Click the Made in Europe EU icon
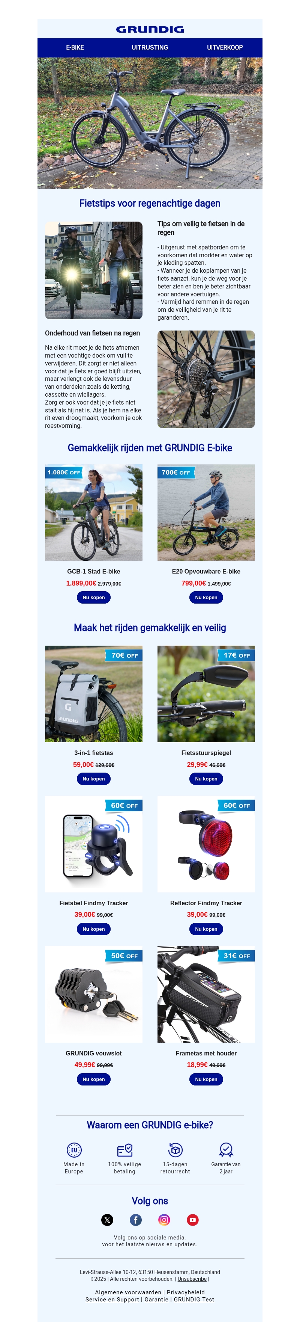The width and height of the screenshot is (300, 1330). point(74,1149)
